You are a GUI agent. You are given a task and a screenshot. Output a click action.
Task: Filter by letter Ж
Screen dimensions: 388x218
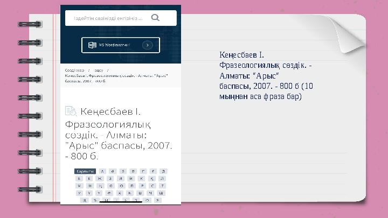[x=100, y=179]
